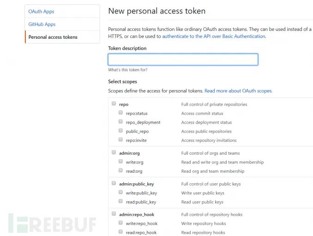Enable the repo:status scope
This screenshot has height=236, width=313.
pos(120,112)
